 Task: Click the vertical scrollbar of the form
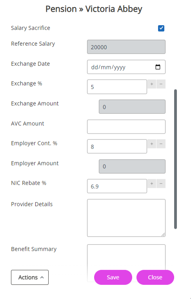pos(175,159)
